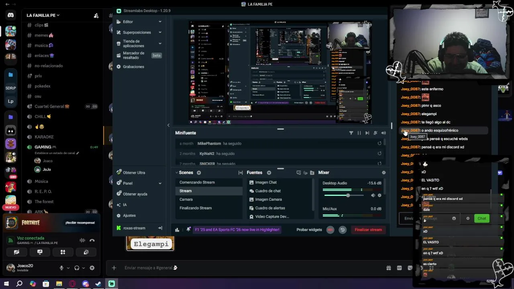This screenshot has width=514, height=289.
Task: Toggle Discord headphones deafen
Action: point(77,268)
